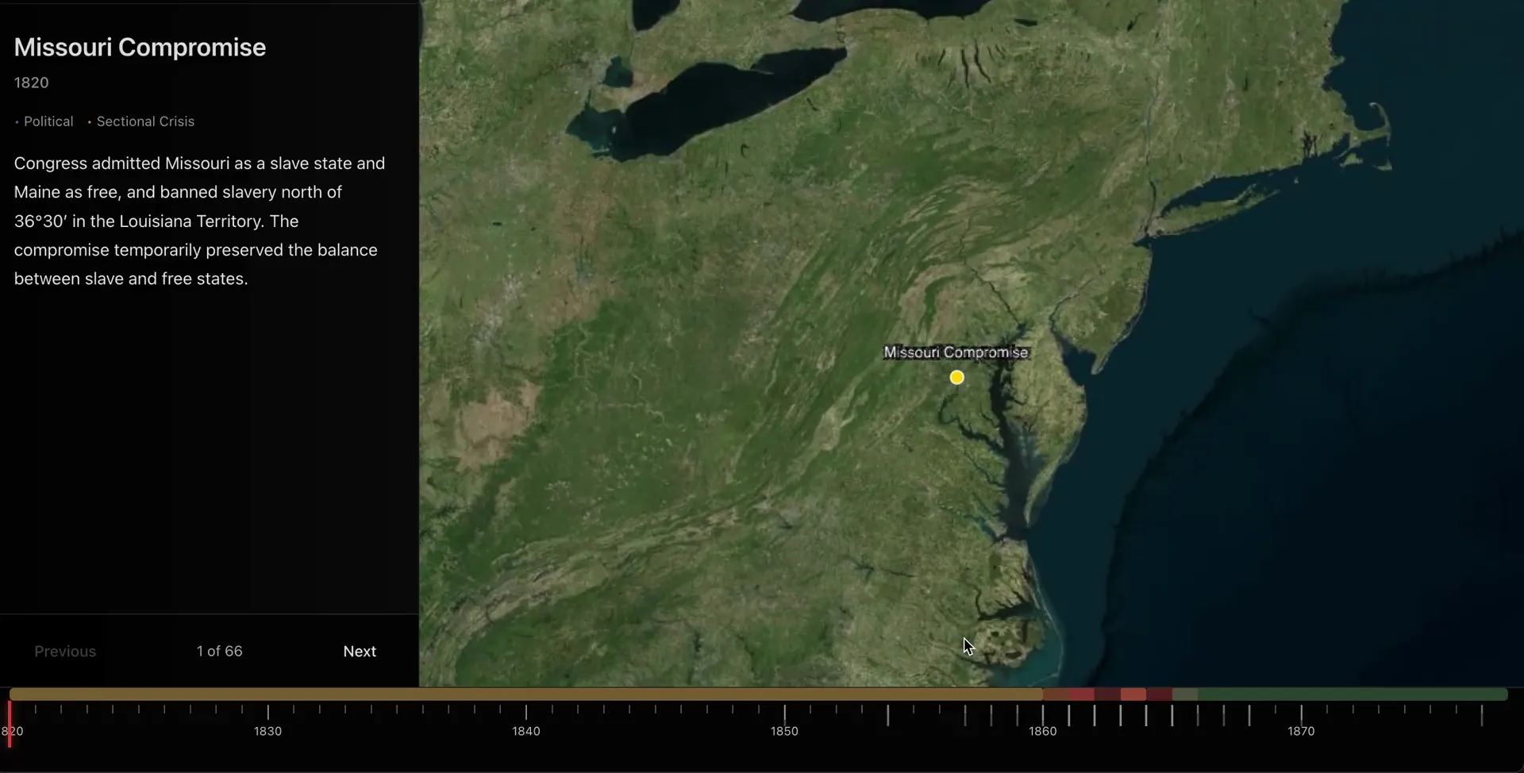Click the Missouri Compromise label on map
Screen dimensions: 1524x773
pos(956,352)
